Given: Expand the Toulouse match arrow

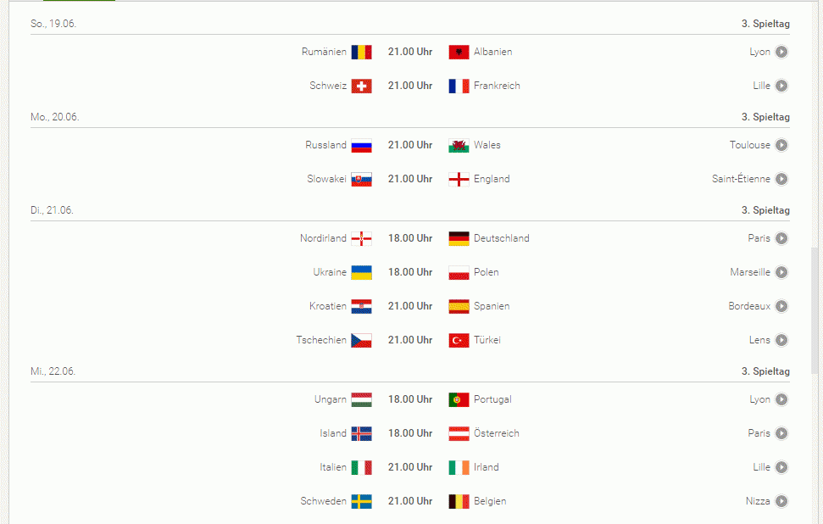Looking at the screenshot, I should pos(781,145).
